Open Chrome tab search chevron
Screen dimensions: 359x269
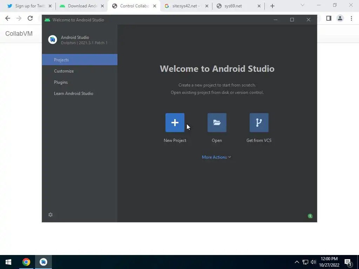point(303,5)
